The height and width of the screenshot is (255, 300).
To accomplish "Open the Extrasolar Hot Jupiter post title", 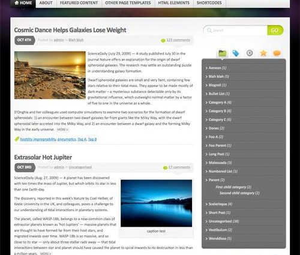I will tap(43, 157).
